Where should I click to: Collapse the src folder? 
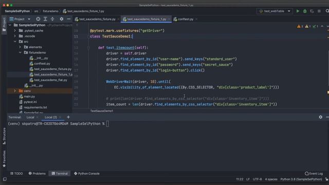click(x=15, y=42)
